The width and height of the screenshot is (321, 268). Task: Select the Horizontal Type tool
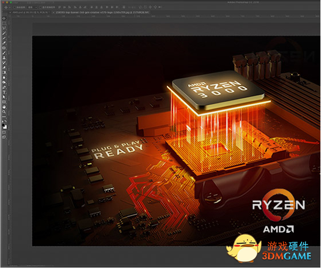pyautogui.click(x=4, y=92)
